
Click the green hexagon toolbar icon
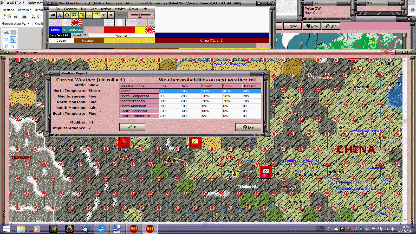[x=67, y=15]
